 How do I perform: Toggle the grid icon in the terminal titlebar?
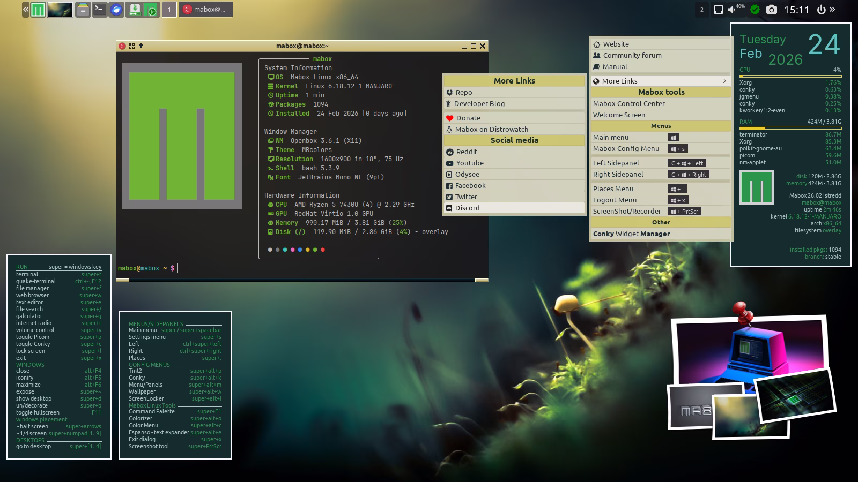(132, 46)
